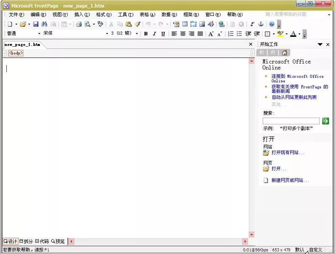Screen dimensions: 335x254
Task: Toggle Bold formatting
Action: pyautogui.click(x=146, y=34)
